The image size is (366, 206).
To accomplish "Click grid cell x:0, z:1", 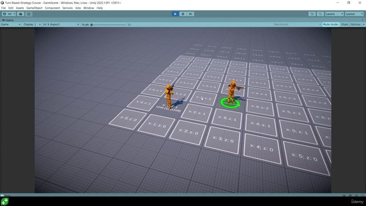I will click(x=143, y=103).
